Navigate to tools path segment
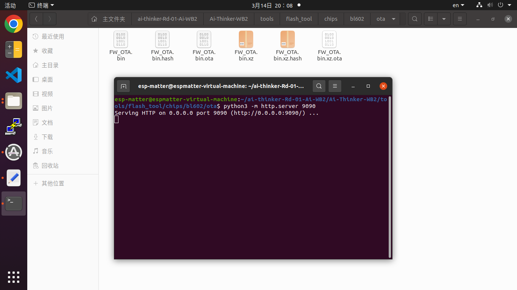 [267, 19]
